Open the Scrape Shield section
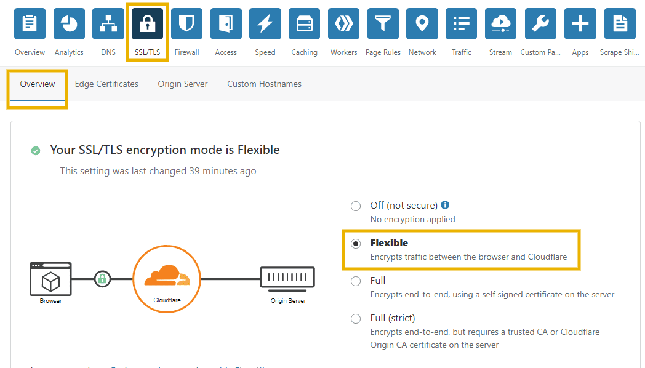Viewport: 645px width, 368px height. pyautogui.click(x=620, y=23)
